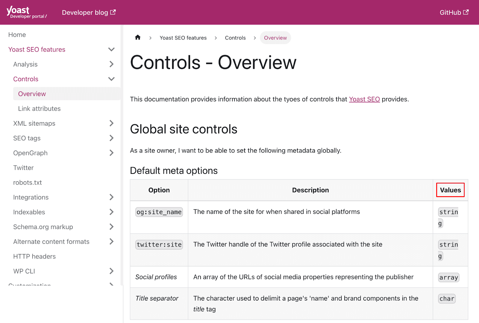Viewport: 479px width, 323px height.
Task: Collapse the Controls sidebar section
Action: pyautogui.click(x=111, y=79)
